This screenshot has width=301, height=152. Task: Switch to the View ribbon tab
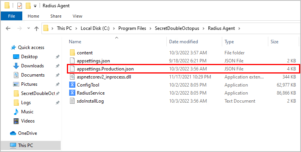(x=77, y=16)
